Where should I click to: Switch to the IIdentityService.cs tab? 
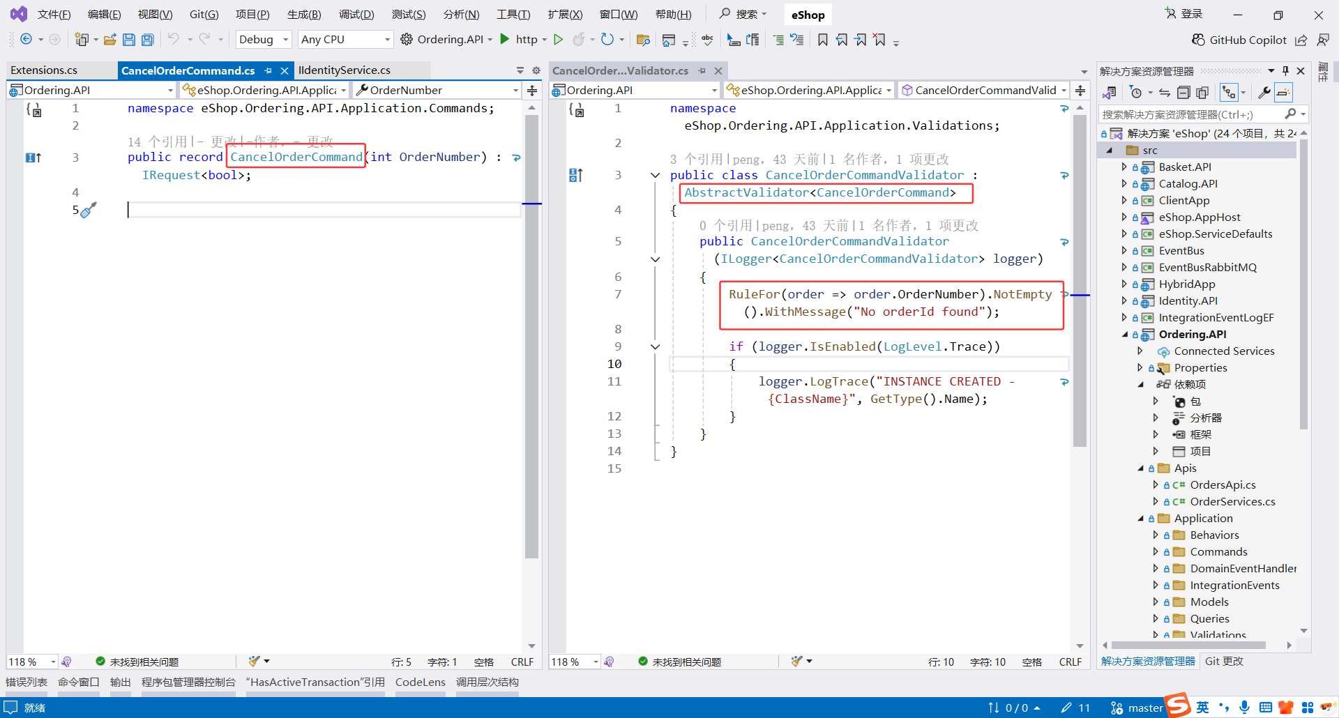point(345,70)
